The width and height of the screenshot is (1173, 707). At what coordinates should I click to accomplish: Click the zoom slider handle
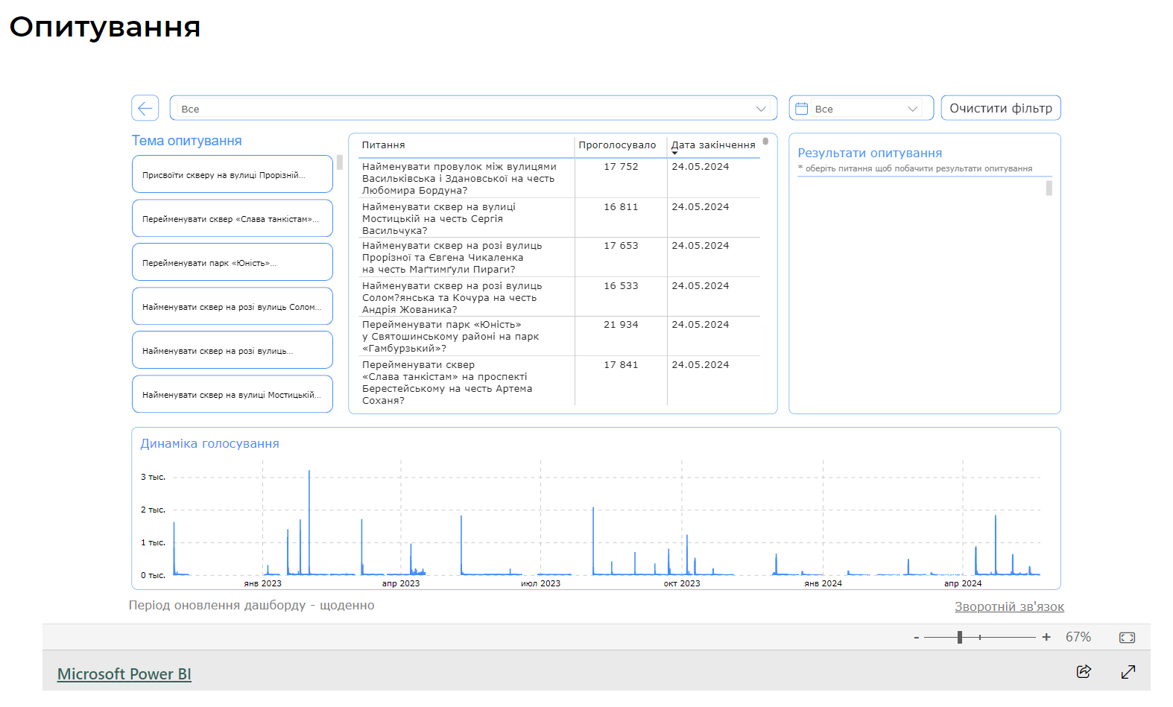(x=960, y=637)
